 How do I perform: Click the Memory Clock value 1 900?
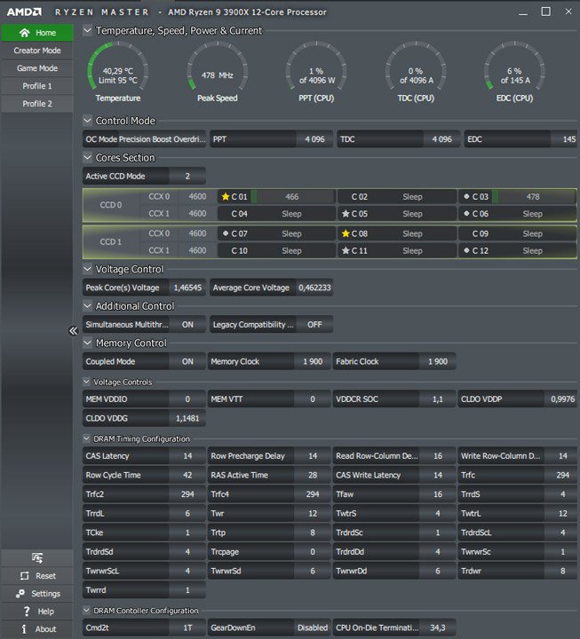point(313,361)
